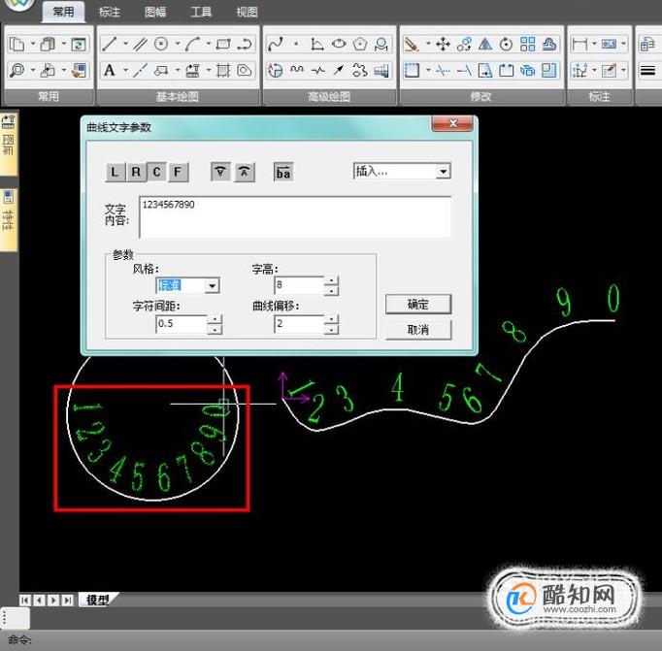The height and width of the screenshot is (651, 662).
Task: Click the 字高 height value field
Action: [x=299, y=285]
